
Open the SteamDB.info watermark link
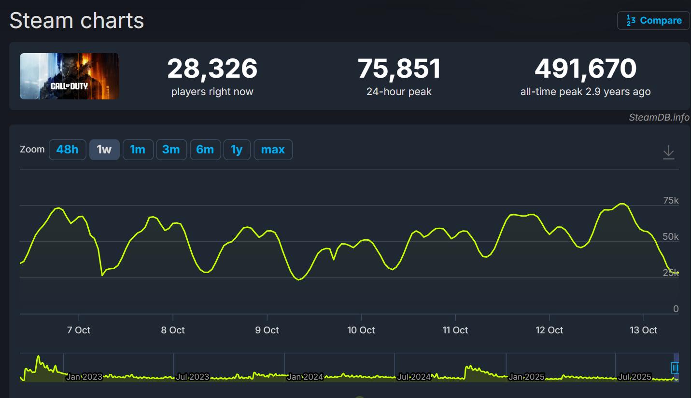[x=659, y=117]
